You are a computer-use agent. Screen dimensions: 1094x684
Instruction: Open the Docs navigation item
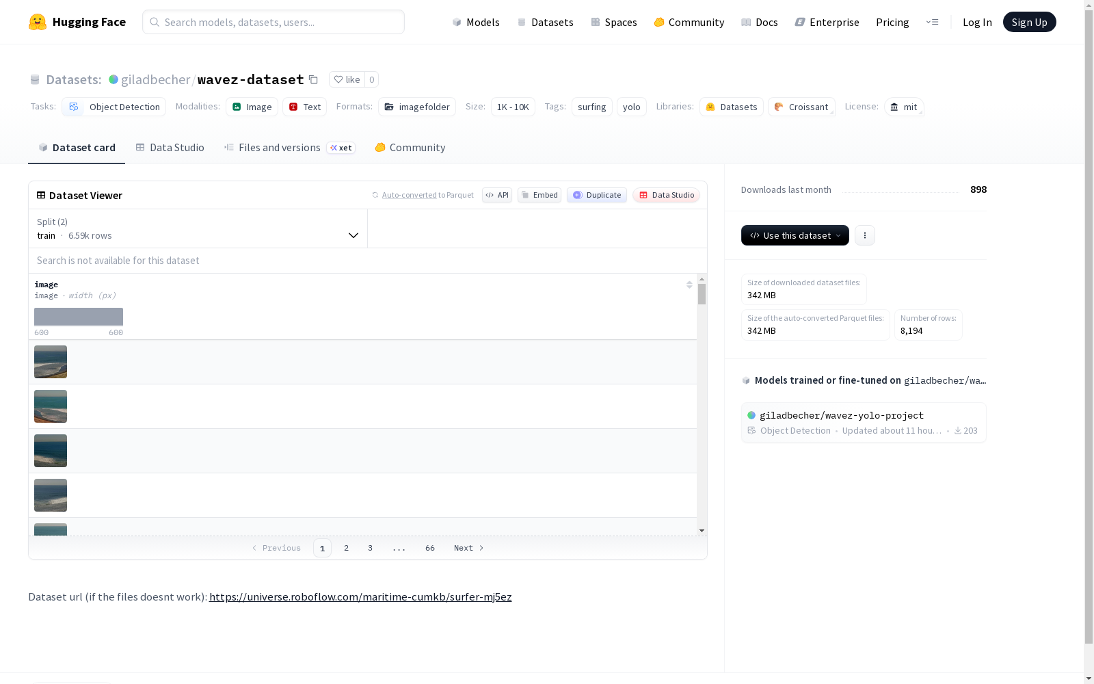pyautogui.click(x=760, y=22)
